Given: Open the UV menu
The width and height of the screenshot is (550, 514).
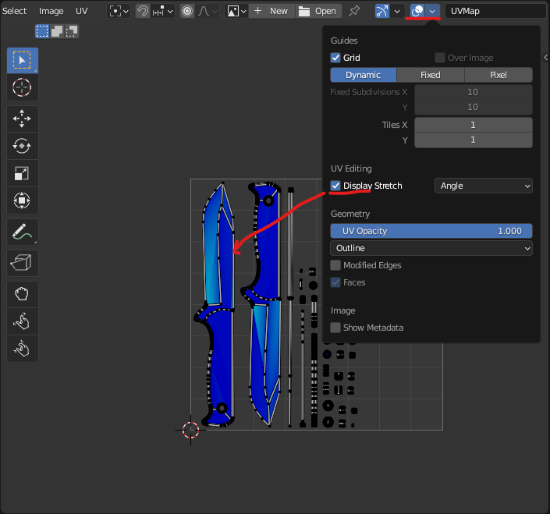Looking at the screenshot, I should (x=82, y=11).
